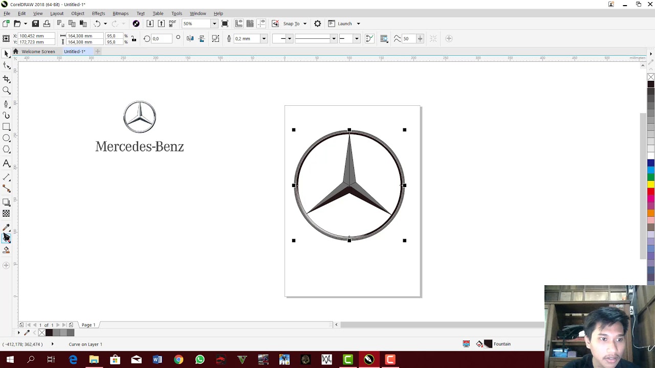655x368 pixels.
Task: Select the Color Eyedropper tool
Action: (6, 227)
